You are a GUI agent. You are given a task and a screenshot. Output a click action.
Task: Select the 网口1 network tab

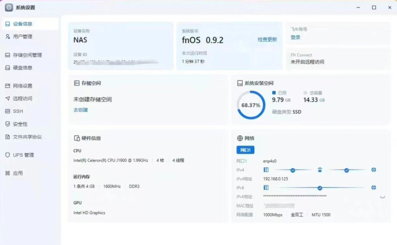coord(245,150)
